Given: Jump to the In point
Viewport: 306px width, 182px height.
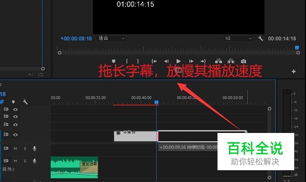Looking at the screenshot, I should (x=154, y=61).
